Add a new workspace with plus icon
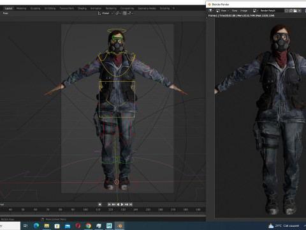Viewport: 306px width, 230px height. click(x=173, y=8)
